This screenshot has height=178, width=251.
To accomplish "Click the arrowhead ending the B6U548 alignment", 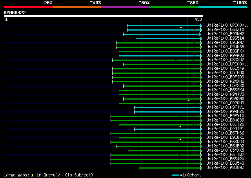I will [201, 163].
